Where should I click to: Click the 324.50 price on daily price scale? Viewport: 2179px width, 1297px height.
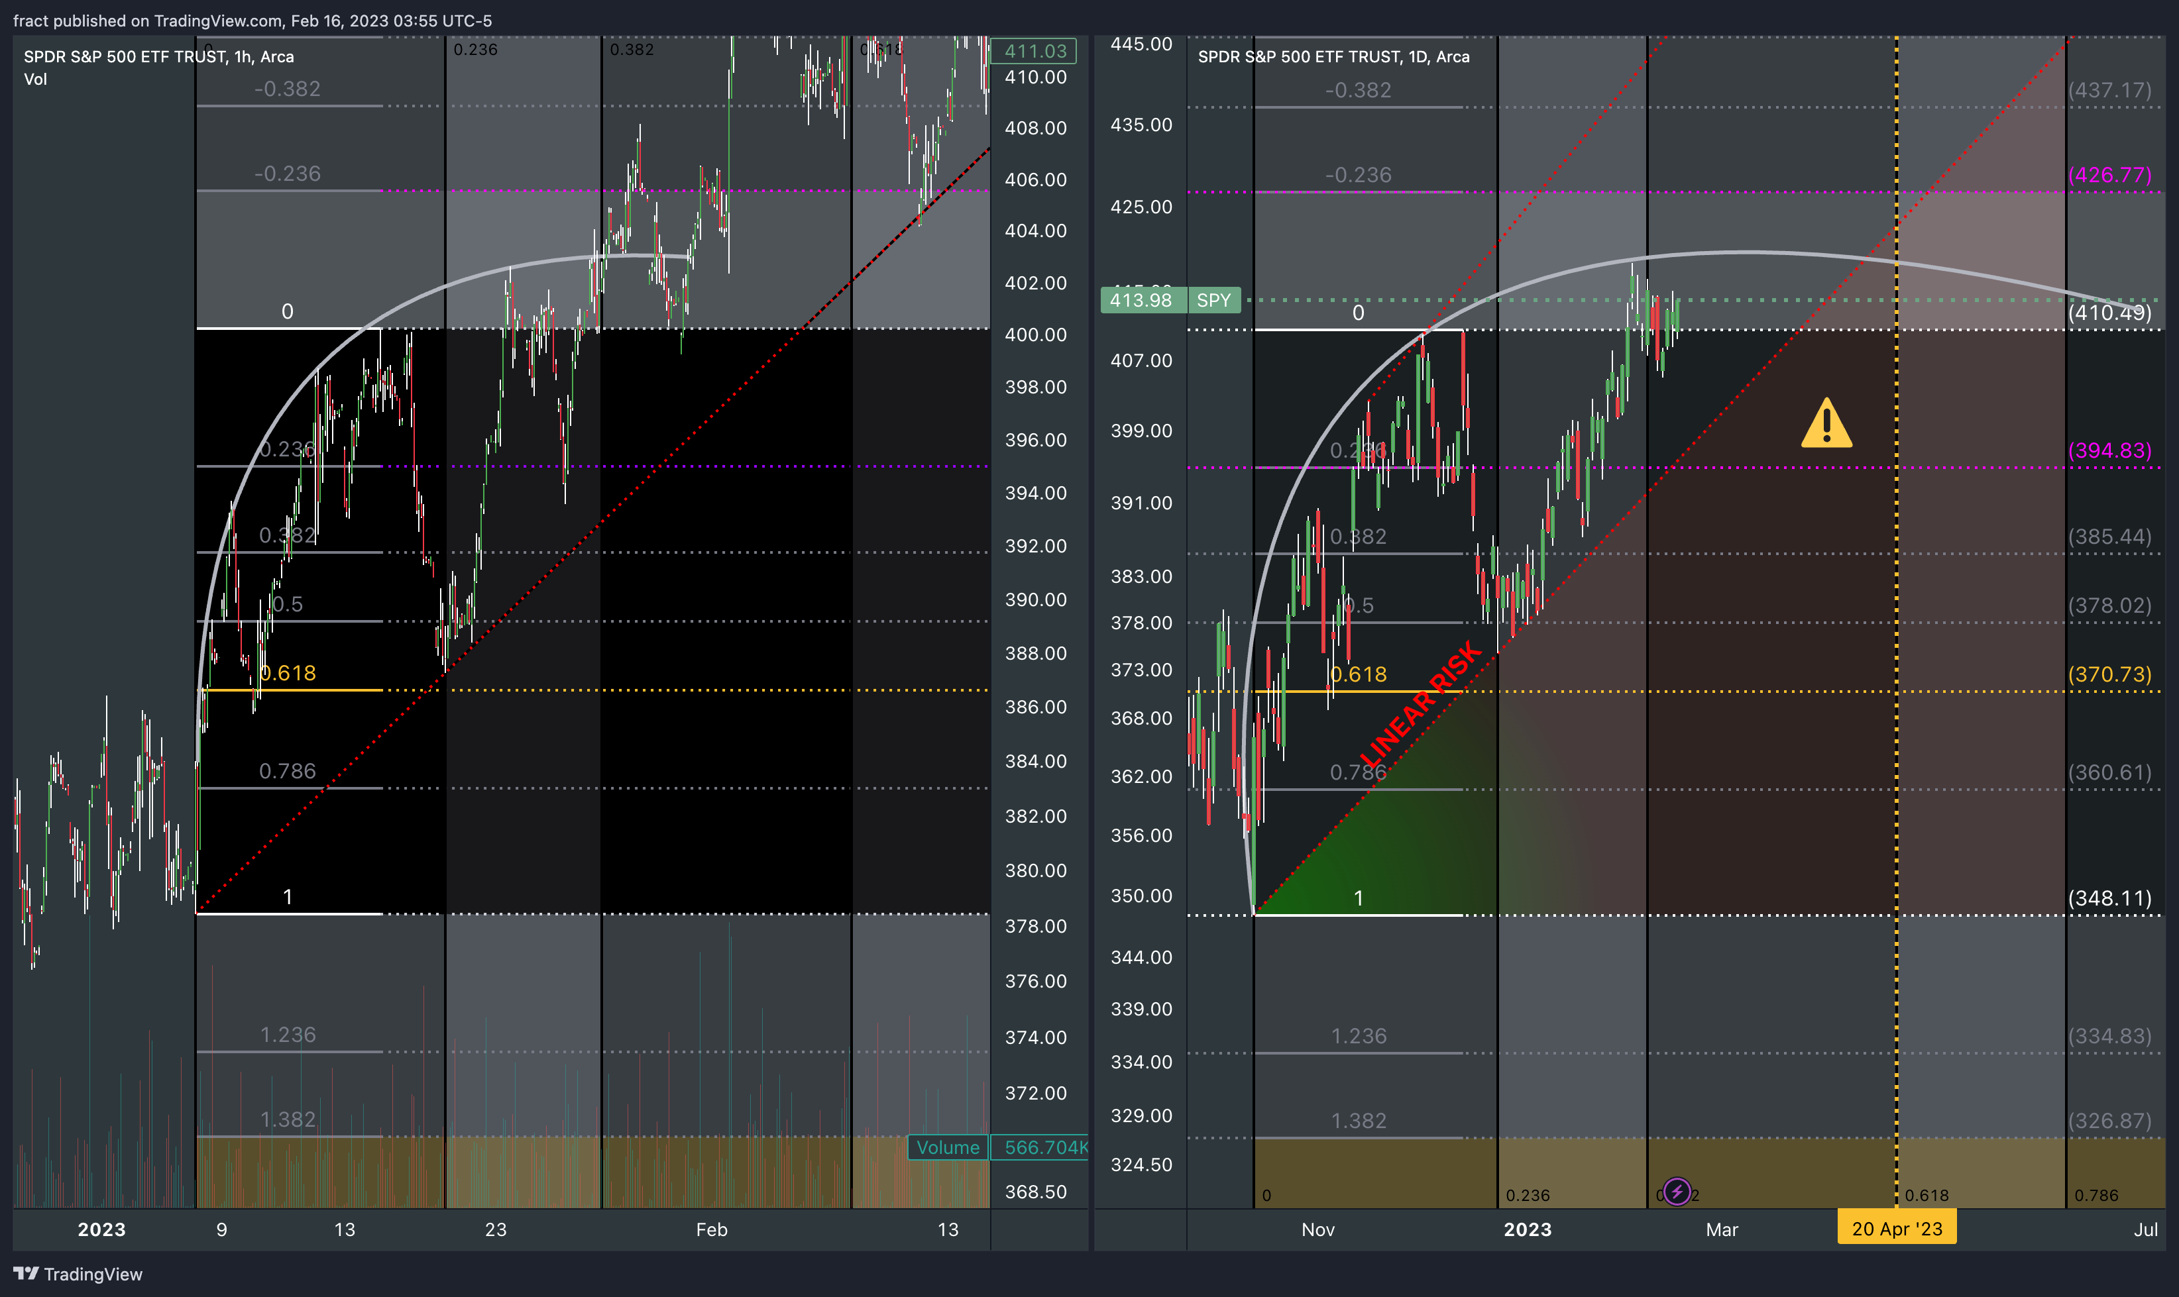(x=1141, y=1164)
